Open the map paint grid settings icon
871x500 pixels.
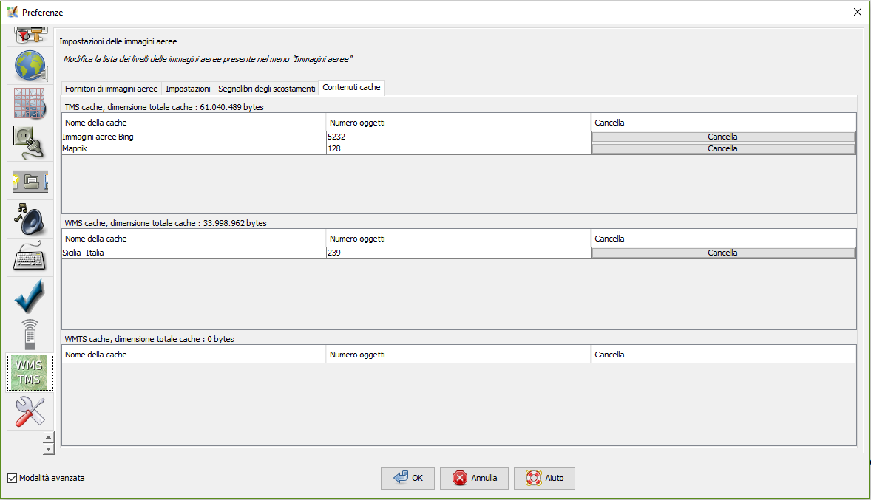[x=30, y=104]
